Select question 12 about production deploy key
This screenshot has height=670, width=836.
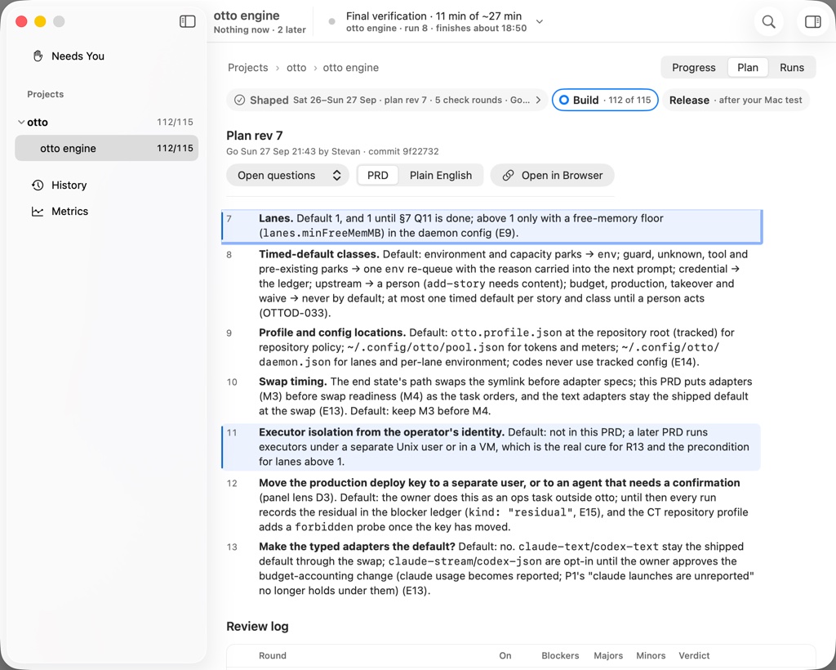tap(491, 505)
